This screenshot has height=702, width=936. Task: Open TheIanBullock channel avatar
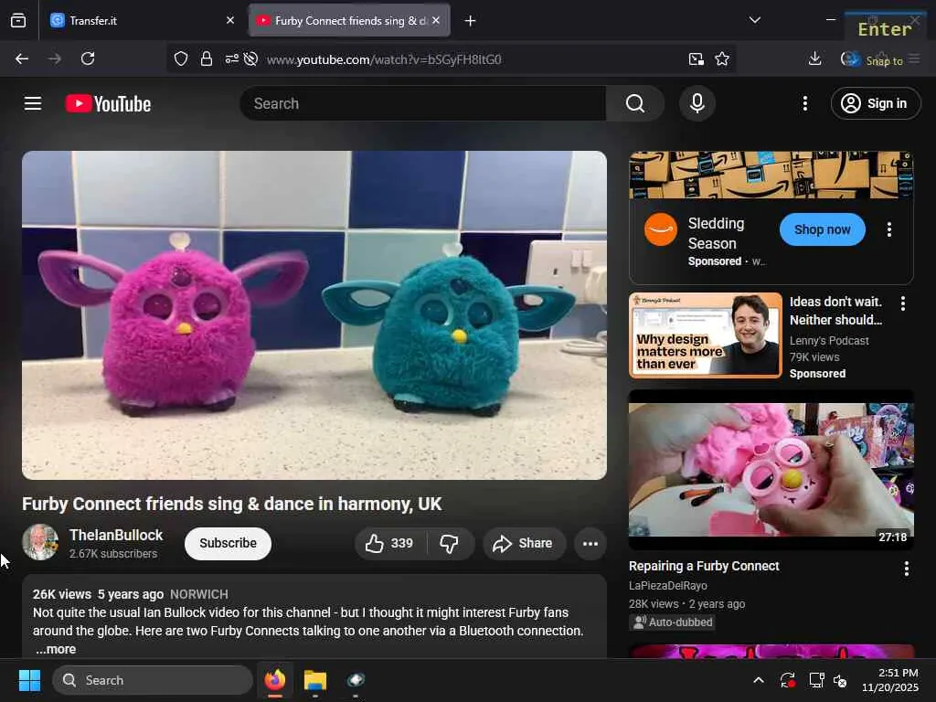[x=40, y=542]
